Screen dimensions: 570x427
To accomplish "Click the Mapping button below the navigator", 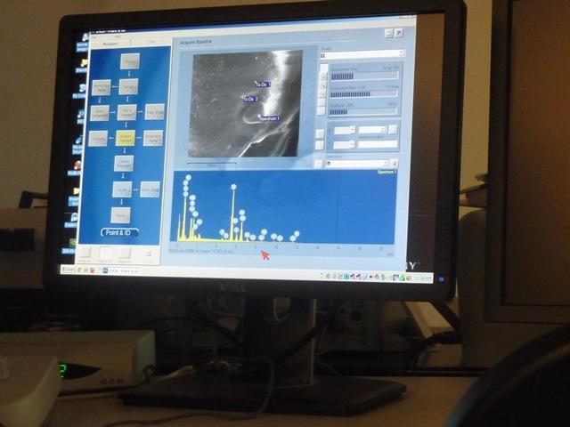I will (125, 254).
